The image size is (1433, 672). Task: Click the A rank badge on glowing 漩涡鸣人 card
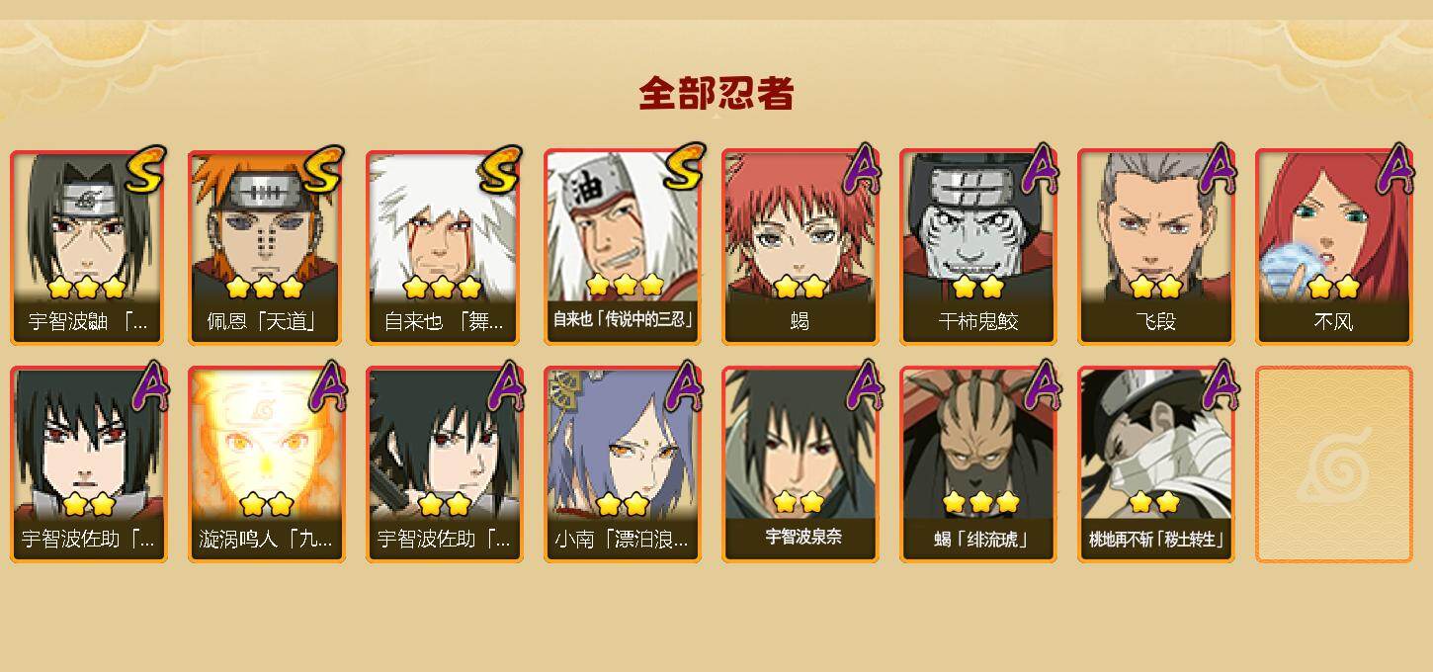[x=327, y=385]
